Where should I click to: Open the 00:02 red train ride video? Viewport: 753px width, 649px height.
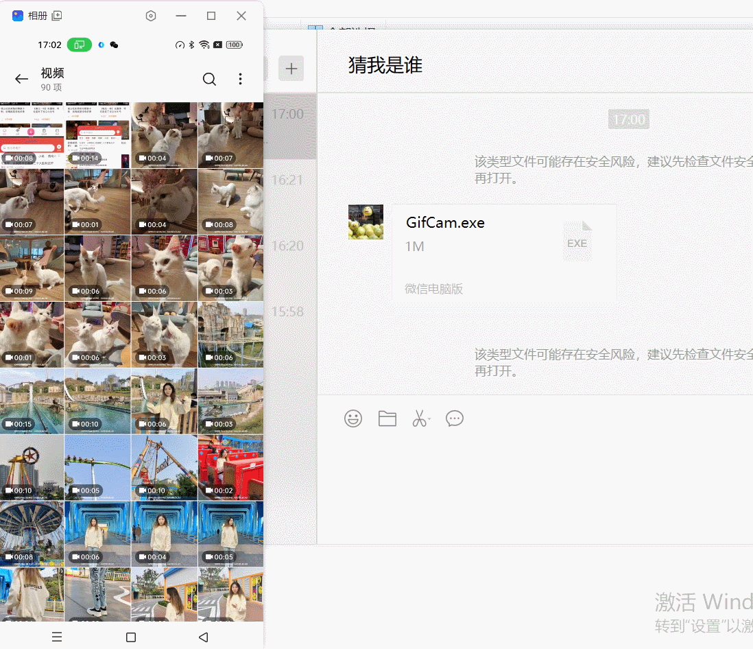[x=230, y=468]
